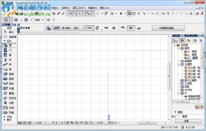The width and height of the screenshot is (206, 131).
Task: Open the 编辑(E) menu
Action: 22,8
